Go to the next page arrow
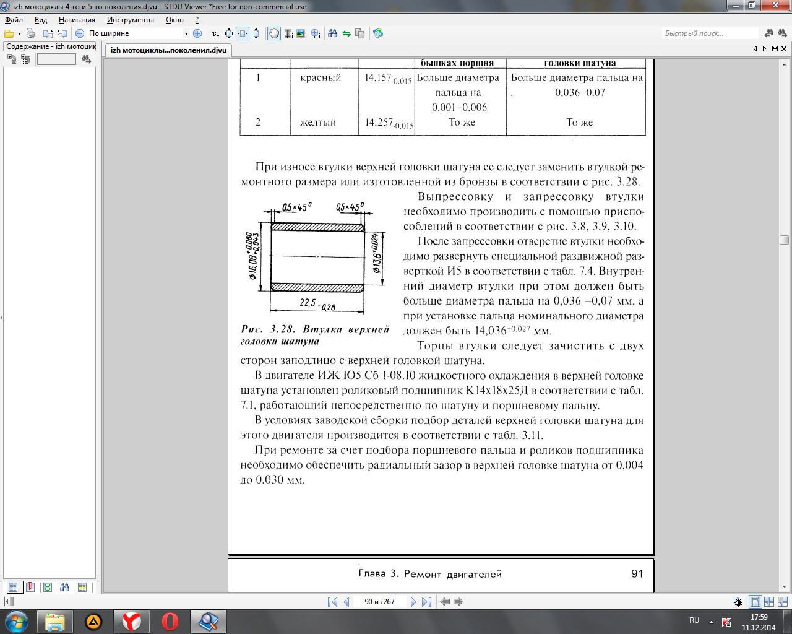This screenshot has width=792, height=634. click(413, 602)
